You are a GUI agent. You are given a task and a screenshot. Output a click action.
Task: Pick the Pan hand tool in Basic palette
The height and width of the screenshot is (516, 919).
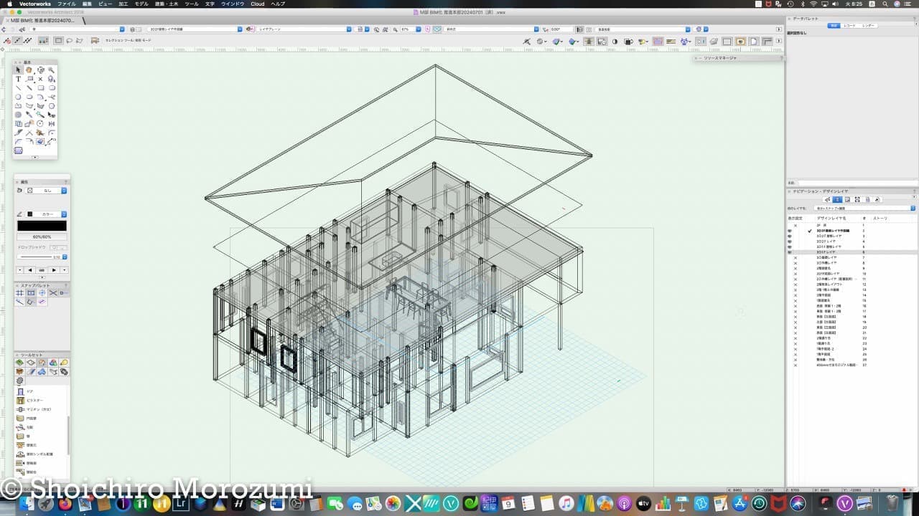[29, 70]
